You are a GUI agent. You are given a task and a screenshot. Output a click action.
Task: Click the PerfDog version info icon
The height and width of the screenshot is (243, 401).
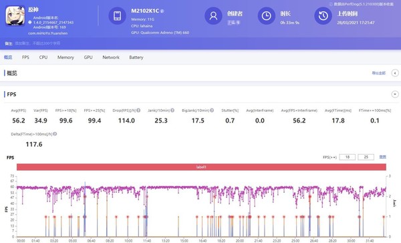pyautogui.click(x=331, y=4)
